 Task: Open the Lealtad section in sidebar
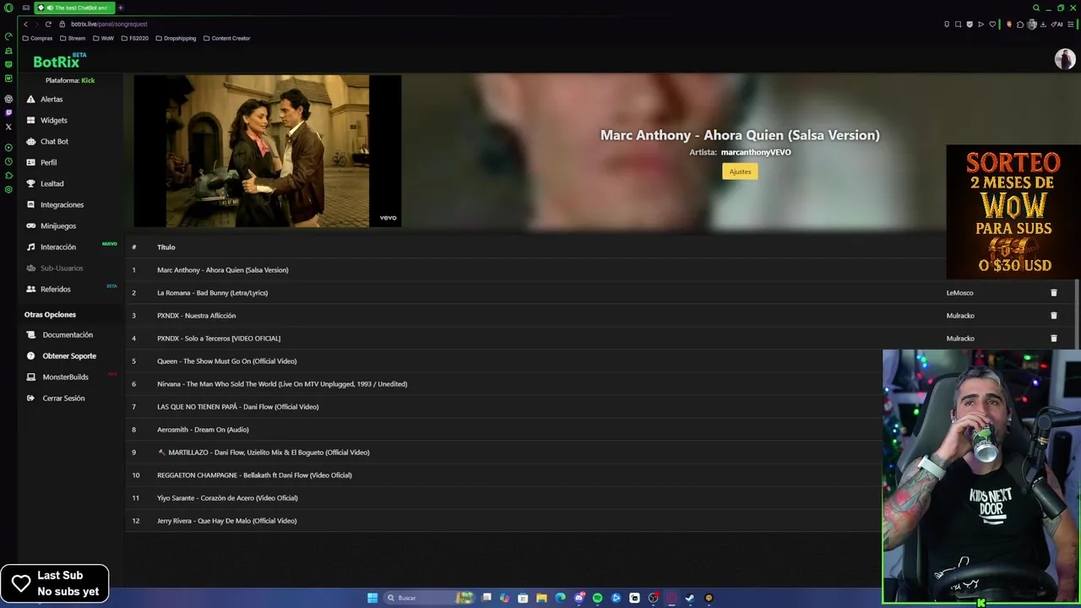click(52, 184)
